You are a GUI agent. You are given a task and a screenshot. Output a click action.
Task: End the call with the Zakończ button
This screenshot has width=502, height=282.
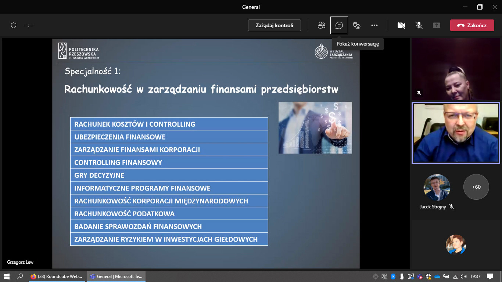[x=472, y=25]
